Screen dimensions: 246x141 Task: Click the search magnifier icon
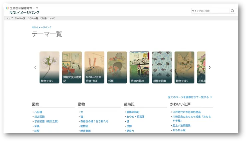(x=232, y=11)
